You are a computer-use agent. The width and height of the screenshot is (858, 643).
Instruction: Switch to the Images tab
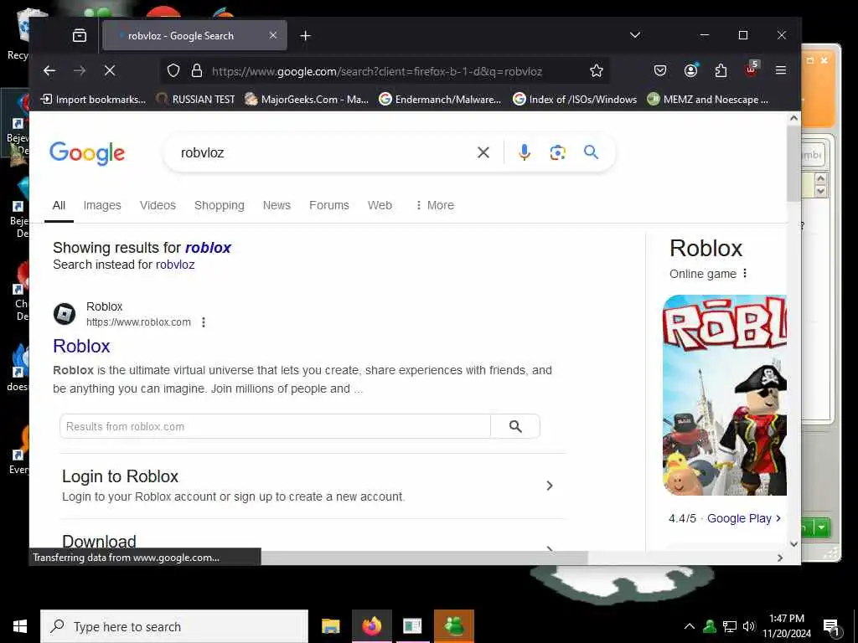(x=102, y=205)
